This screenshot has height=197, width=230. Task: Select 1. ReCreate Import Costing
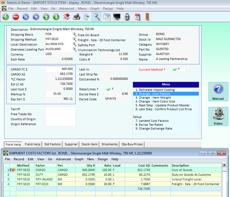click(x=166, y=90)
